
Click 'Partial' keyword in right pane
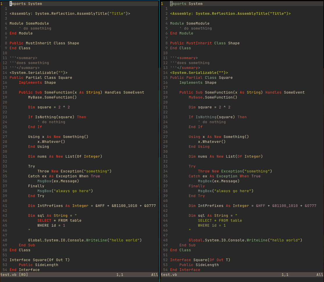pos(195,78)
